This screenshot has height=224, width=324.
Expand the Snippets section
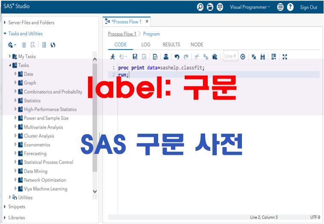(5, 206)
